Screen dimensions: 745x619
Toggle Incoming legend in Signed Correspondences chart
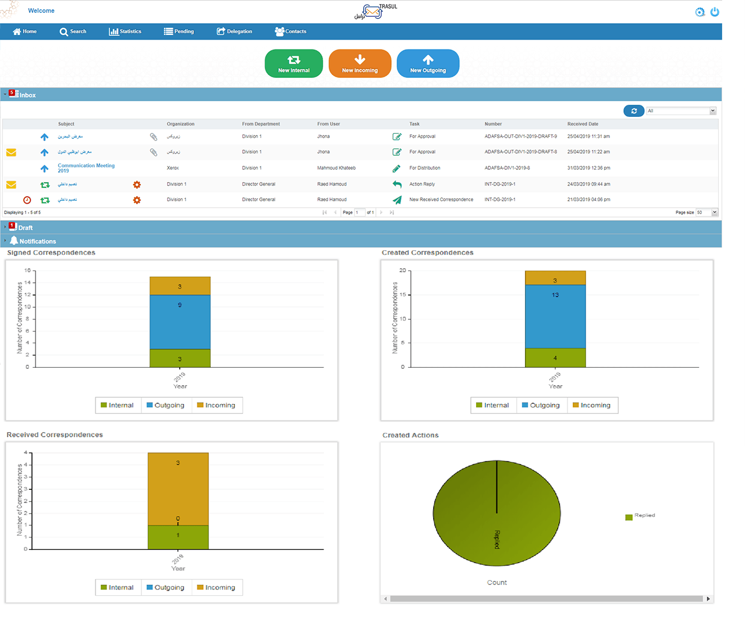click(x=217, y=405)
